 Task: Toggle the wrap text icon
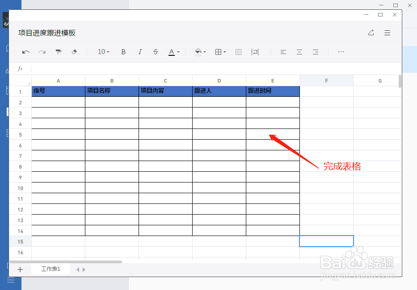click(x=255, y=52)
